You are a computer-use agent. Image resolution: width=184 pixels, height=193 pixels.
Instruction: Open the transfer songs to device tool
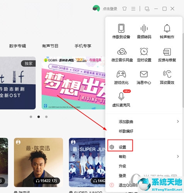(121, 31)
